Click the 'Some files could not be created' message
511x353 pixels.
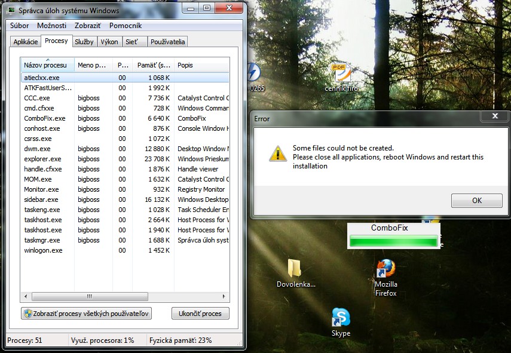pyautogui.click(x=343, y=148)
